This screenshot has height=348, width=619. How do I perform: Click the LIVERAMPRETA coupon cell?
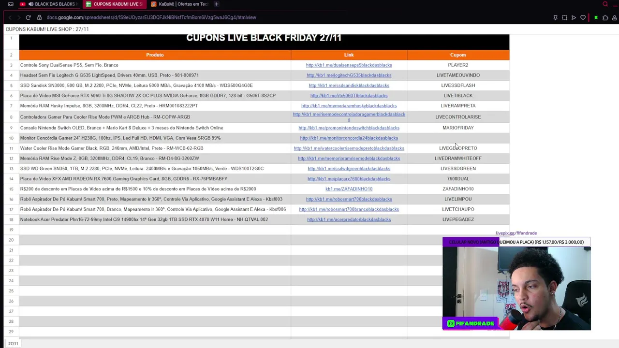click(x=458, y=106)
